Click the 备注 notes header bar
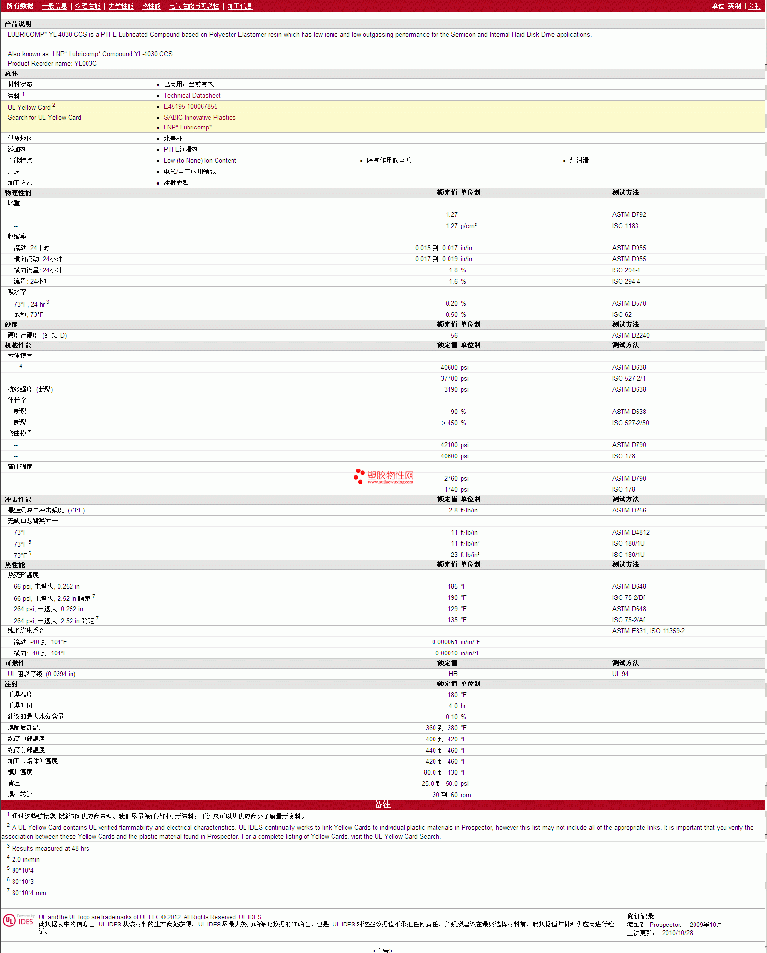The width and height of the screenshot is (767, 953). [x=383, y=804]
